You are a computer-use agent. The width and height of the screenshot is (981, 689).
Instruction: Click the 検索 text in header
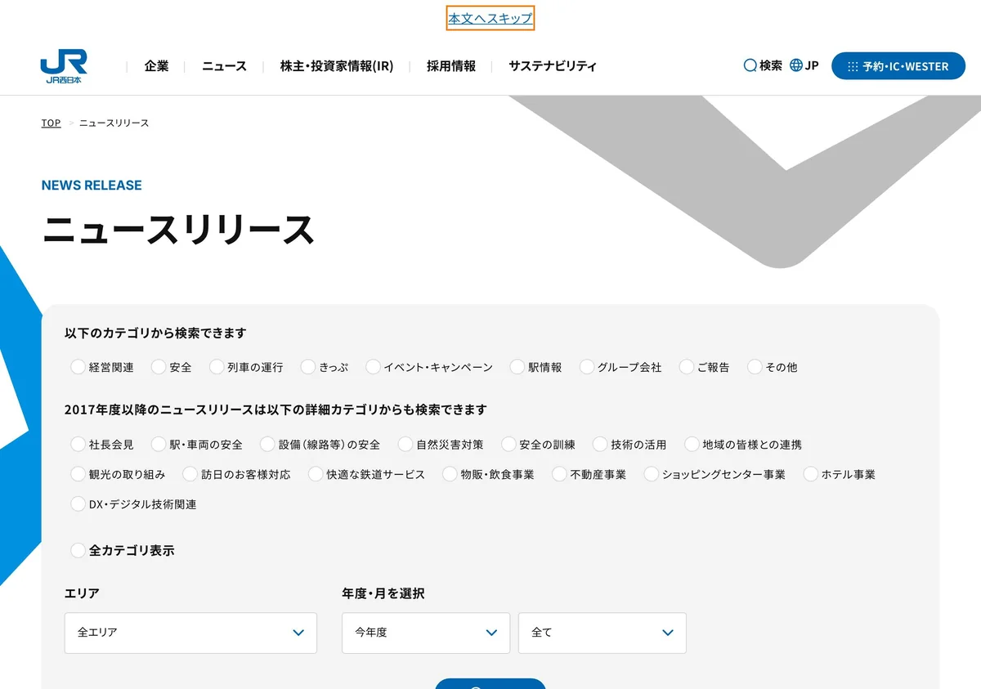tap(771, 65)
